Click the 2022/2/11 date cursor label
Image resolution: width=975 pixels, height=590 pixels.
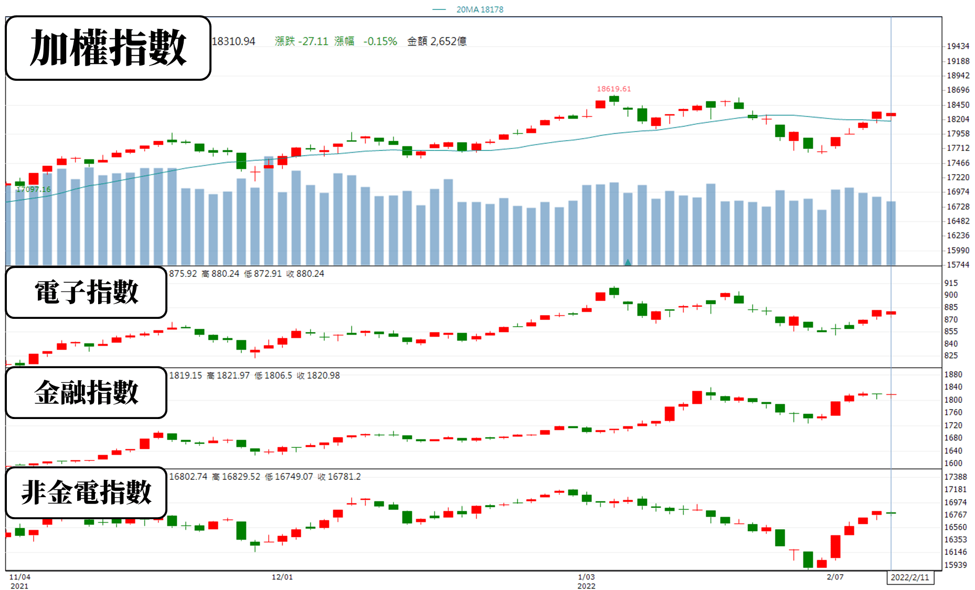click(910, 577)
